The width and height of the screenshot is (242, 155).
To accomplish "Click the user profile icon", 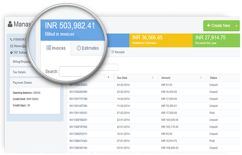I will click(x=10, y=24).
